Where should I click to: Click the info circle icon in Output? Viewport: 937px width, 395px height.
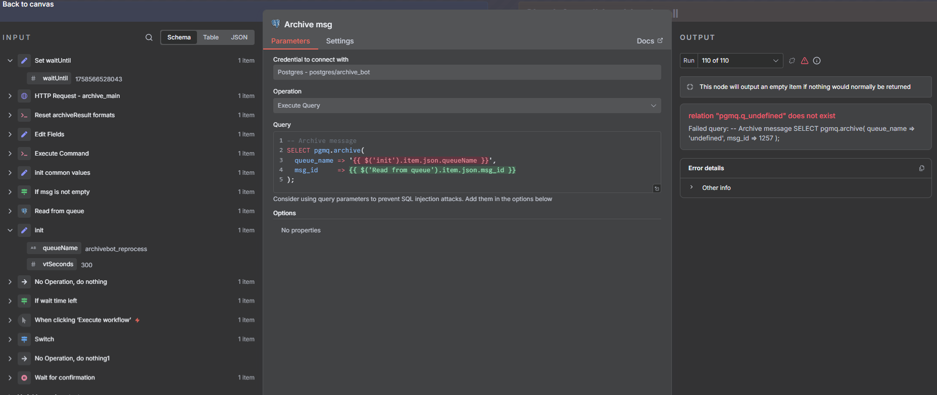click(x=817, y=61)
